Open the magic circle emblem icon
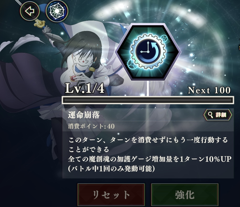 click(57, 11)
